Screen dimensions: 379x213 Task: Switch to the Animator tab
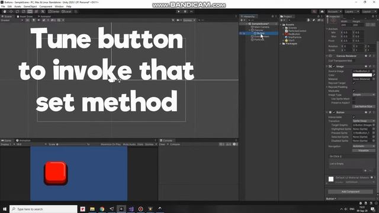[44, 17]
